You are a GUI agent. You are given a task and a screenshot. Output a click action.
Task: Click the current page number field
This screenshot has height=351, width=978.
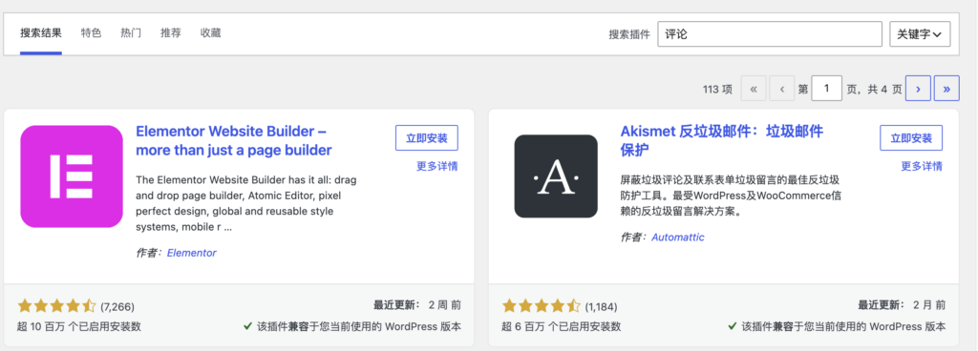pyautogui.click(x=827, y=89)
